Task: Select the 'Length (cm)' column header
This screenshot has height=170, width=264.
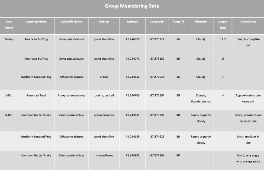Action: (223, 25)
